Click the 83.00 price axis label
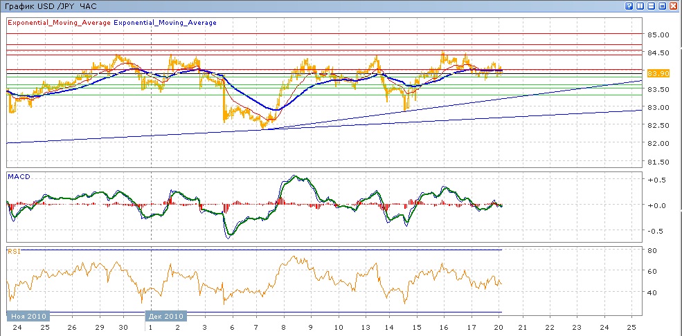682x336 pixels. pyautogui.click(x=658, y=107)
